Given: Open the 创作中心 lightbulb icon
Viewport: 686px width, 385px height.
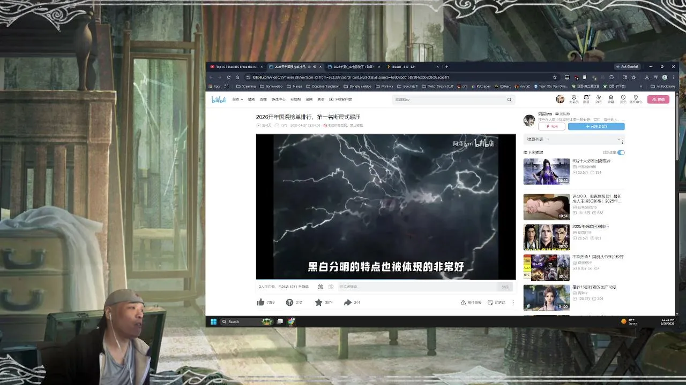Looking at the screenshot, I should click(636, 99).
